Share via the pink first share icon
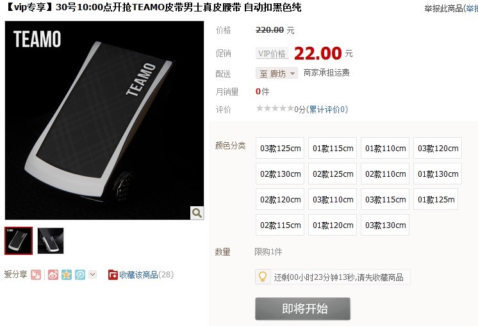Screen dimensions: 478x326 [36, 275]
